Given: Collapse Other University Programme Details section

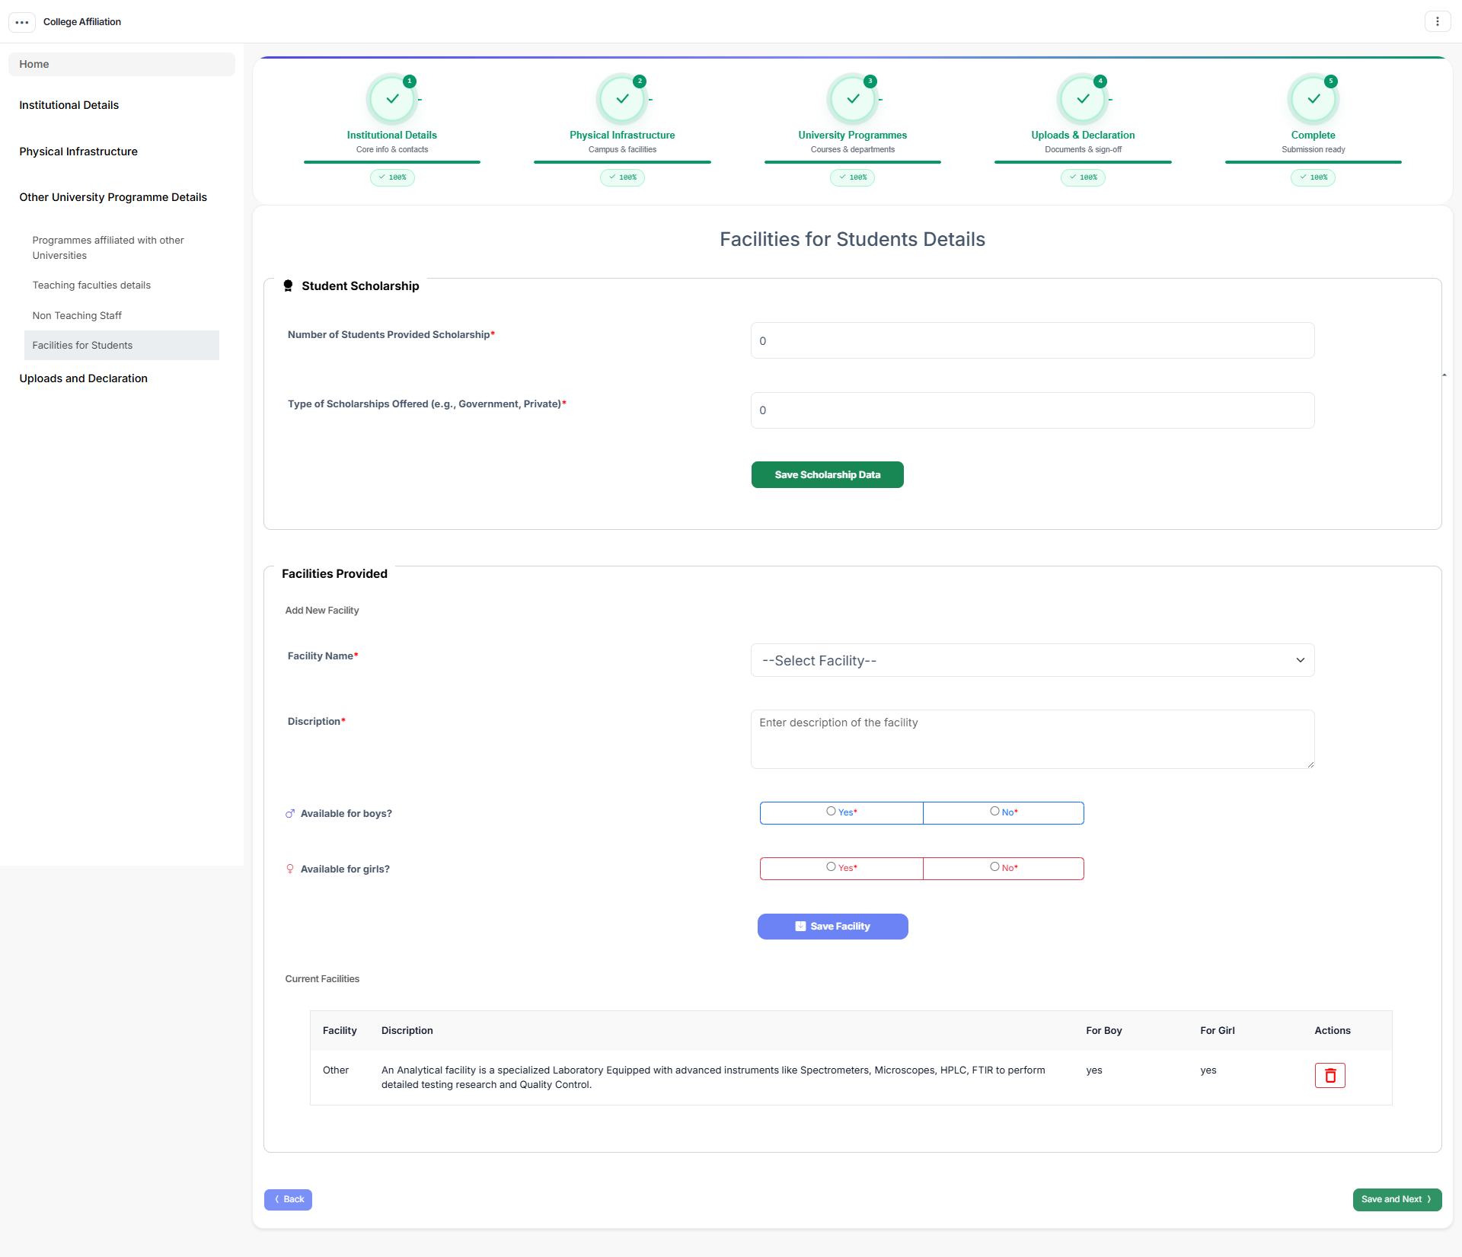Looking at the screenshot, I should (113, 197).
